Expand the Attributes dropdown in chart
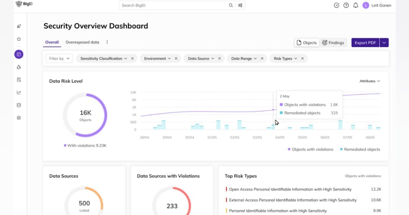Viewport: 409px width, 215px height. 370,81
